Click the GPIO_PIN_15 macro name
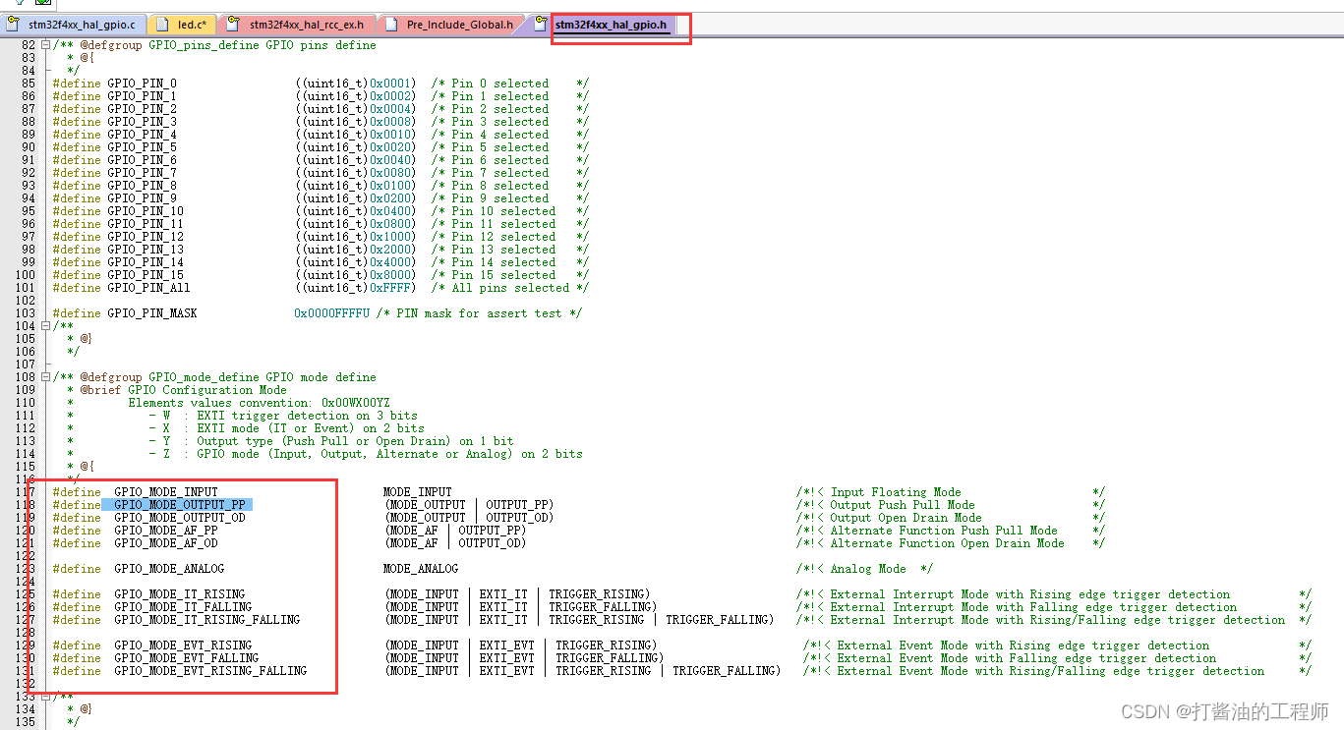This screenshot has width=1344, height=730. coord(146,275)
